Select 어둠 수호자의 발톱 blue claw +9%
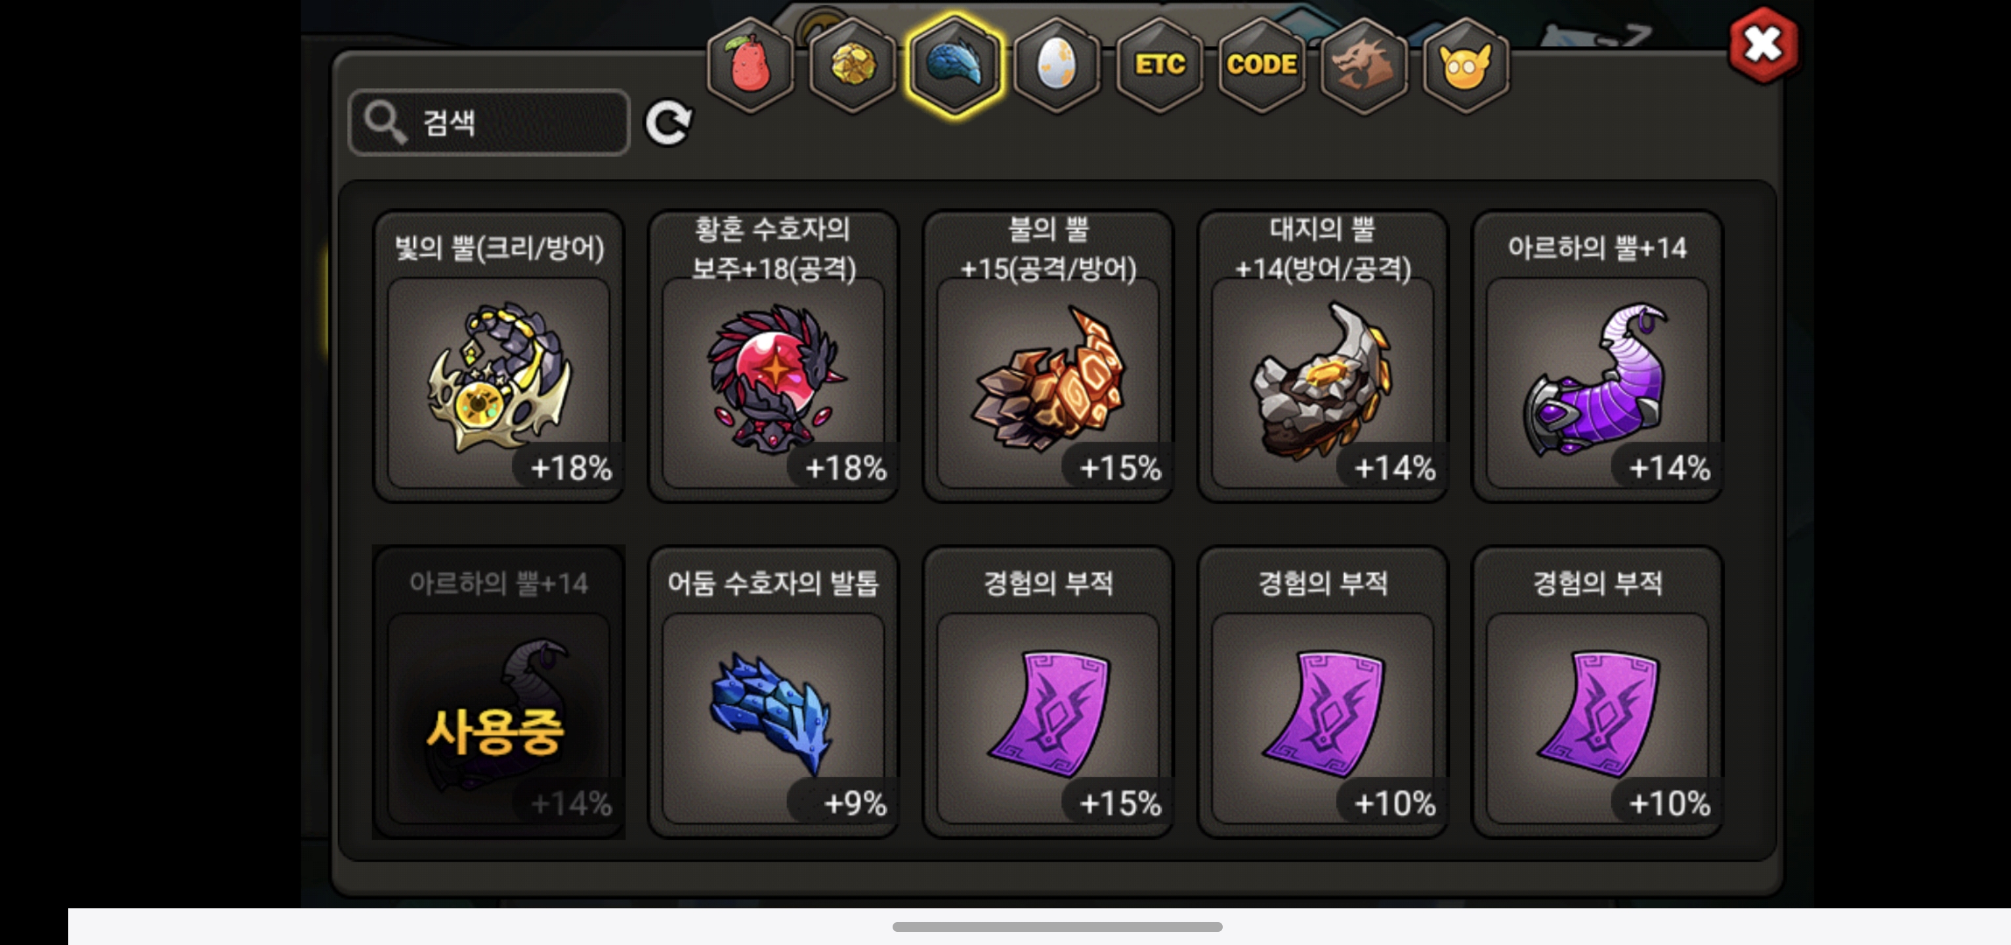This screenshot has height=945, width=2011. click(773, 692)
